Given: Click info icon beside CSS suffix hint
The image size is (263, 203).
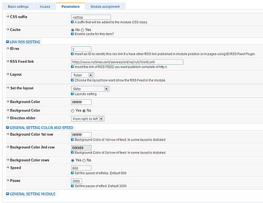Looking at the screenshot, I should coord(72,22).
